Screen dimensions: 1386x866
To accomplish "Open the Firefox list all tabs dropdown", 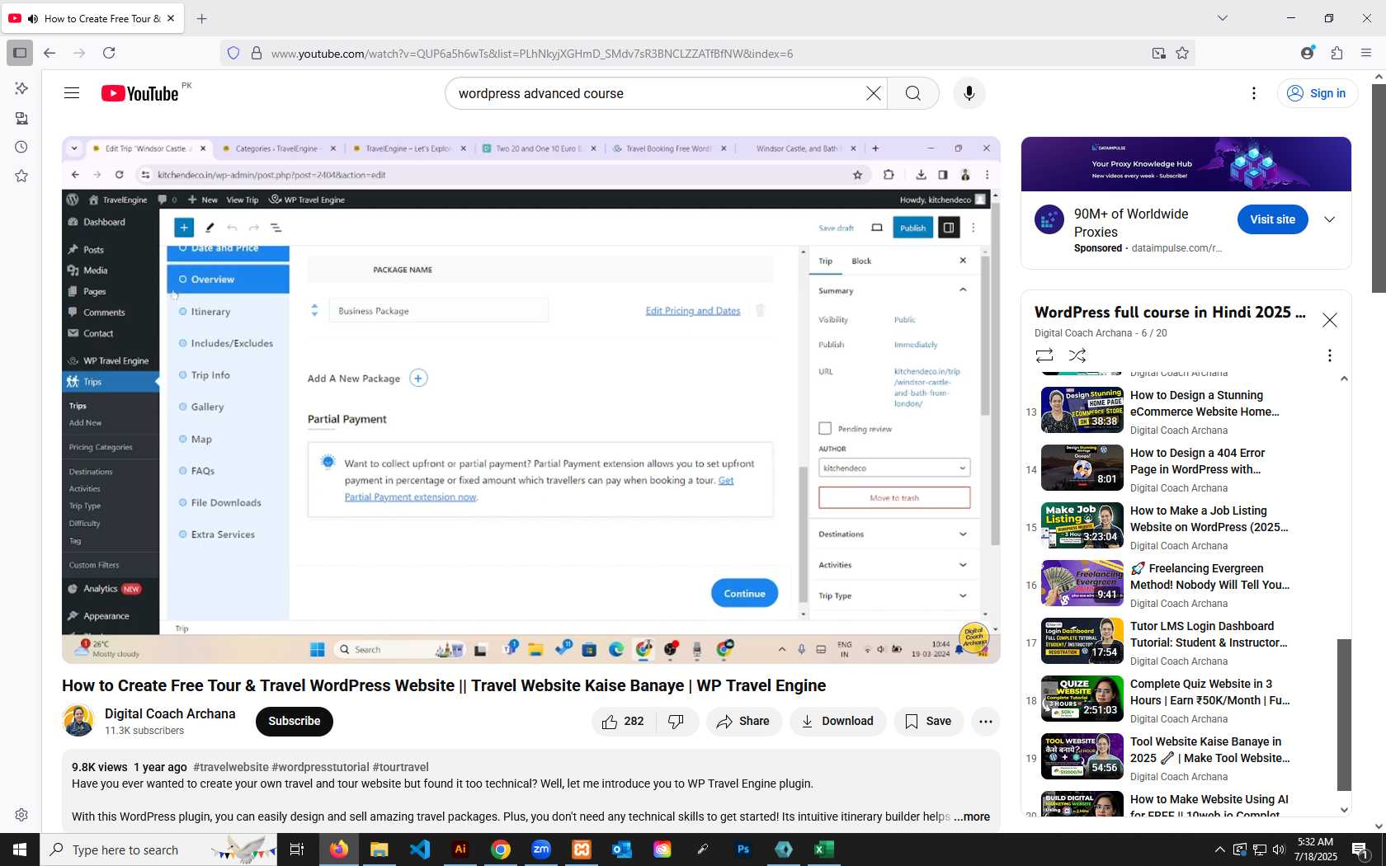I will [x=1223, y=18].
